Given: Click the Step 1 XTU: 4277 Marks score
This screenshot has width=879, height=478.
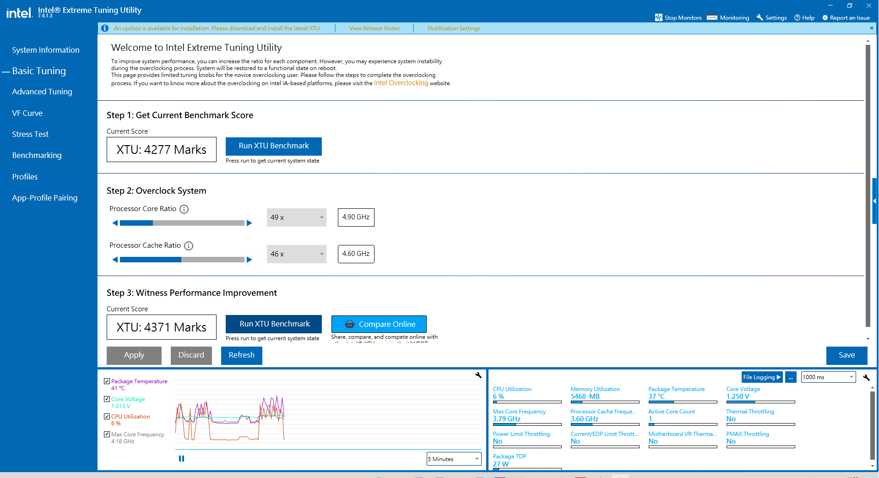Looking at the screenshot, I should 162,150.
